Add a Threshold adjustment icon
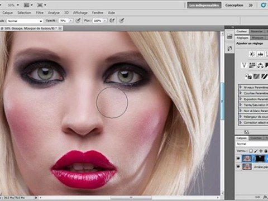 [x=265, y=76]
